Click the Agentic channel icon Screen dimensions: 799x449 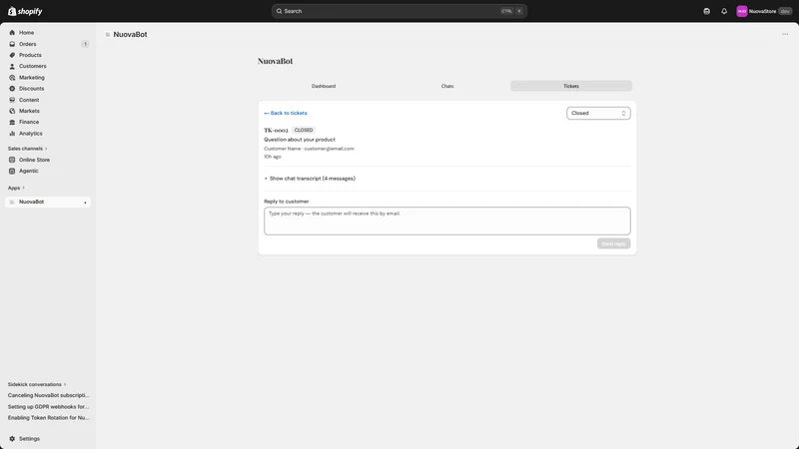(12, 171)
